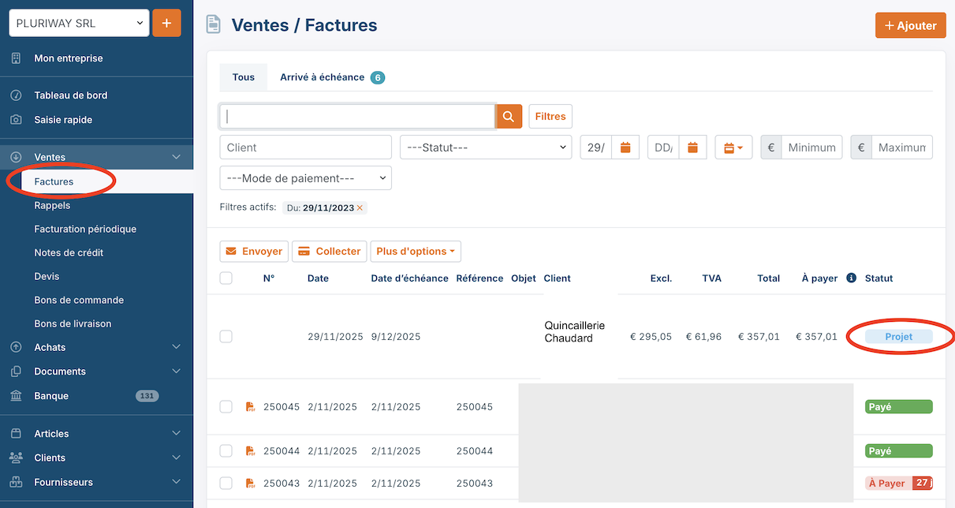Remove the active filter Du: 29/11/2023
This screenshot has width=955, height=508.
(x=360, y=208)
